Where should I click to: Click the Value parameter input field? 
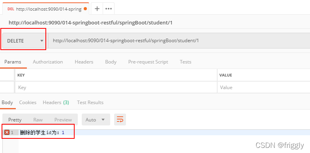pos(264,87)
